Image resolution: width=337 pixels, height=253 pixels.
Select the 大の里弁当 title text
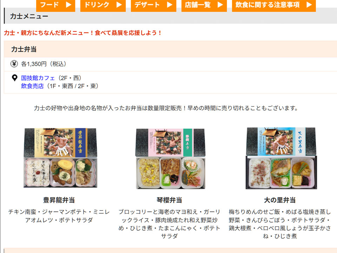280,200
